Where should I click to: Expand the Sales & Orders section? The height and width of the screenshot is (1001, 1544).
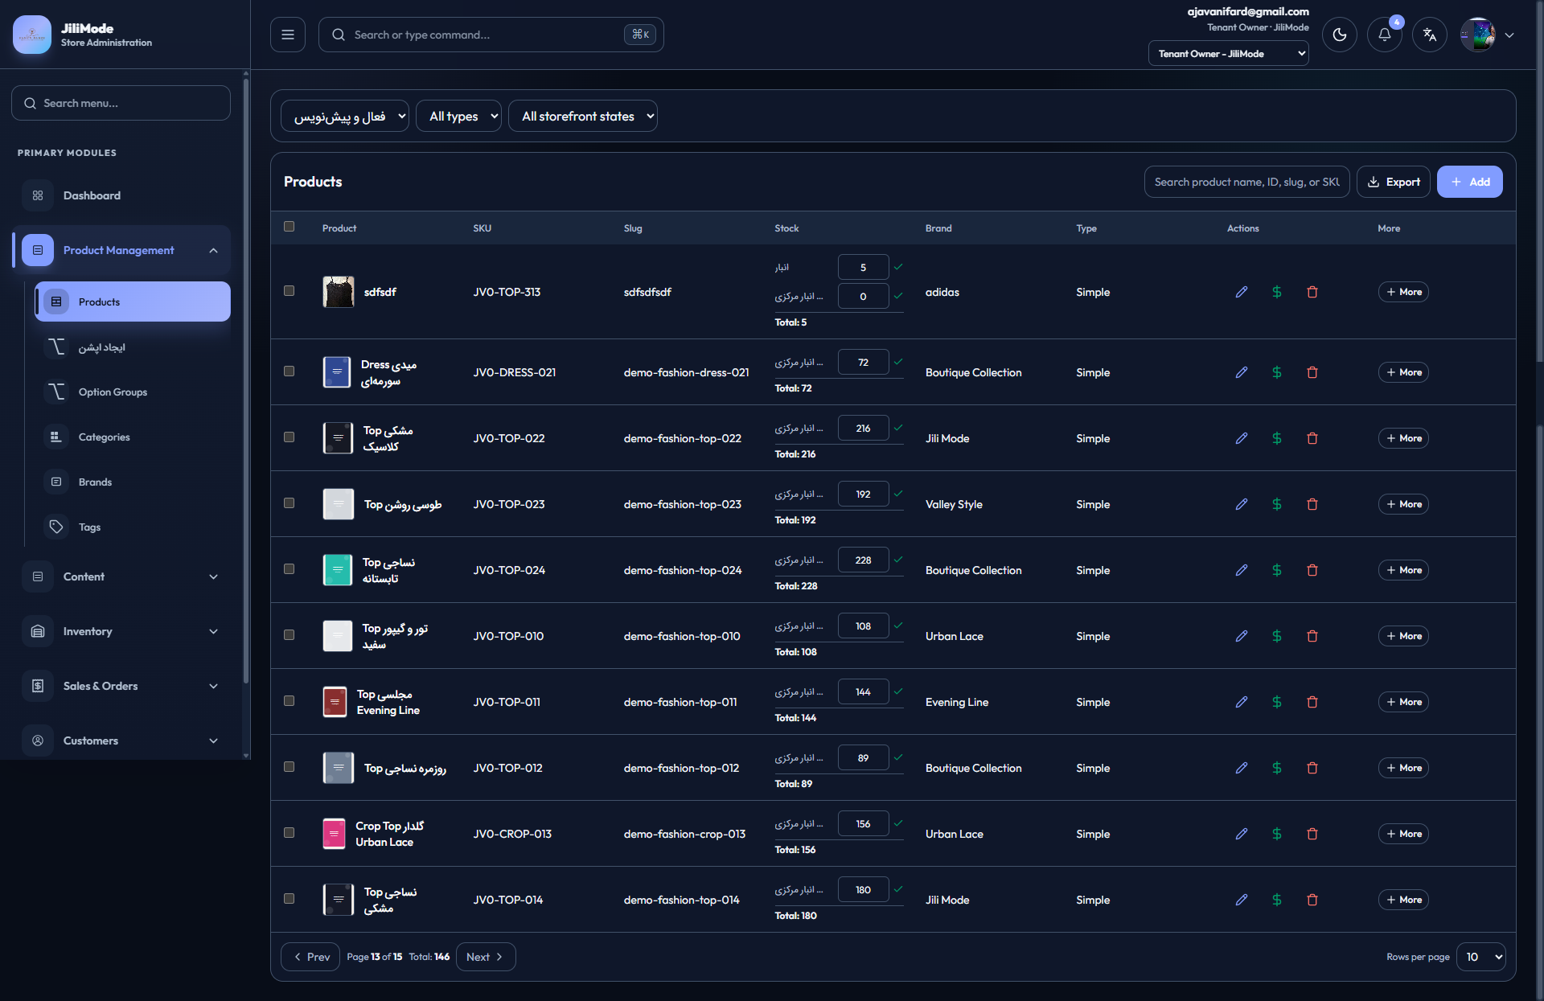pyautogui.click(x=121, y=686)
